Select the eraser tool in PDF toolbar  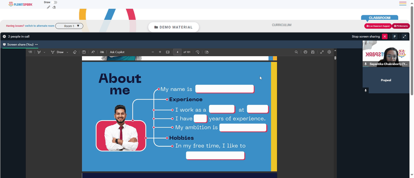(75, 52)
